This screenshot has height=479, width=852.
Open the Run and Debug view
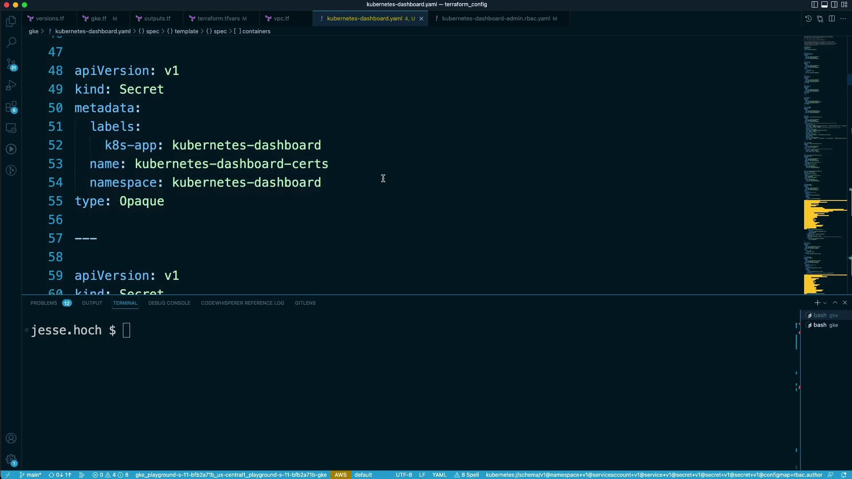tap(12, 85)
